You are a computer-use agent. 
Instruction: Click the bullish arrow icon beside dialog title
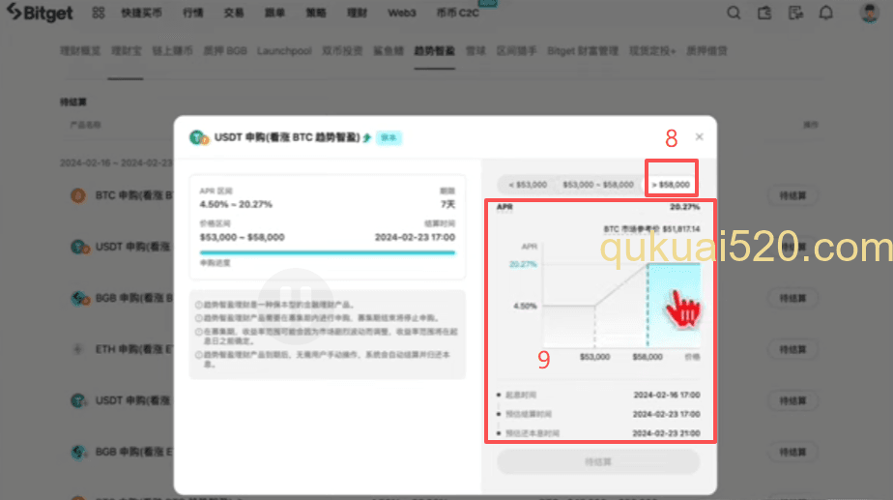coord(367,137)
